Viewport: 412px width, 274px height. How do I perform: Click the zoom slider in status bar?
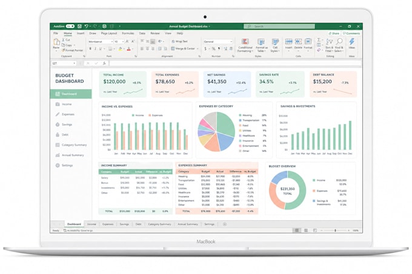click(x=335, y=230)
